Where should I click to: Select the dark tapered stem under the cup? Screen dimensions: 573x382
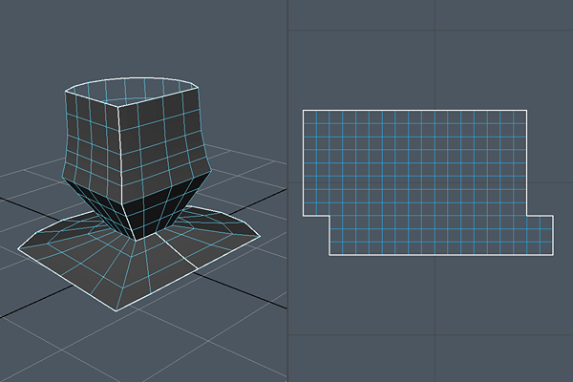point(143,208)
